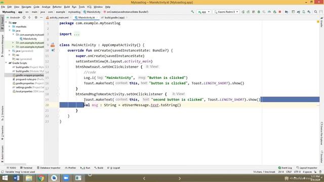Expand the res folder
Image resolution: width=324 pixels, height=182 pixels.
(10, 55)
